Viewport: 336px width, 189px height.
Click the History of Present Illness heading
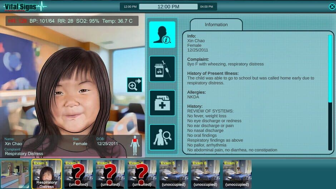(x=213, y=73)
